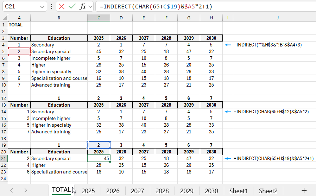Select column C header
Viewport: 316px width, 196px height.
[99, 18]
